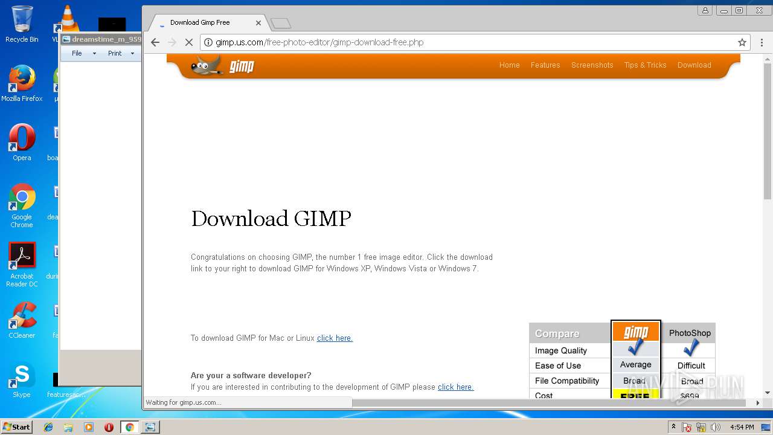Launch Google Chrome desktop shortcut
773x435 pixels.
click(22, 205)
